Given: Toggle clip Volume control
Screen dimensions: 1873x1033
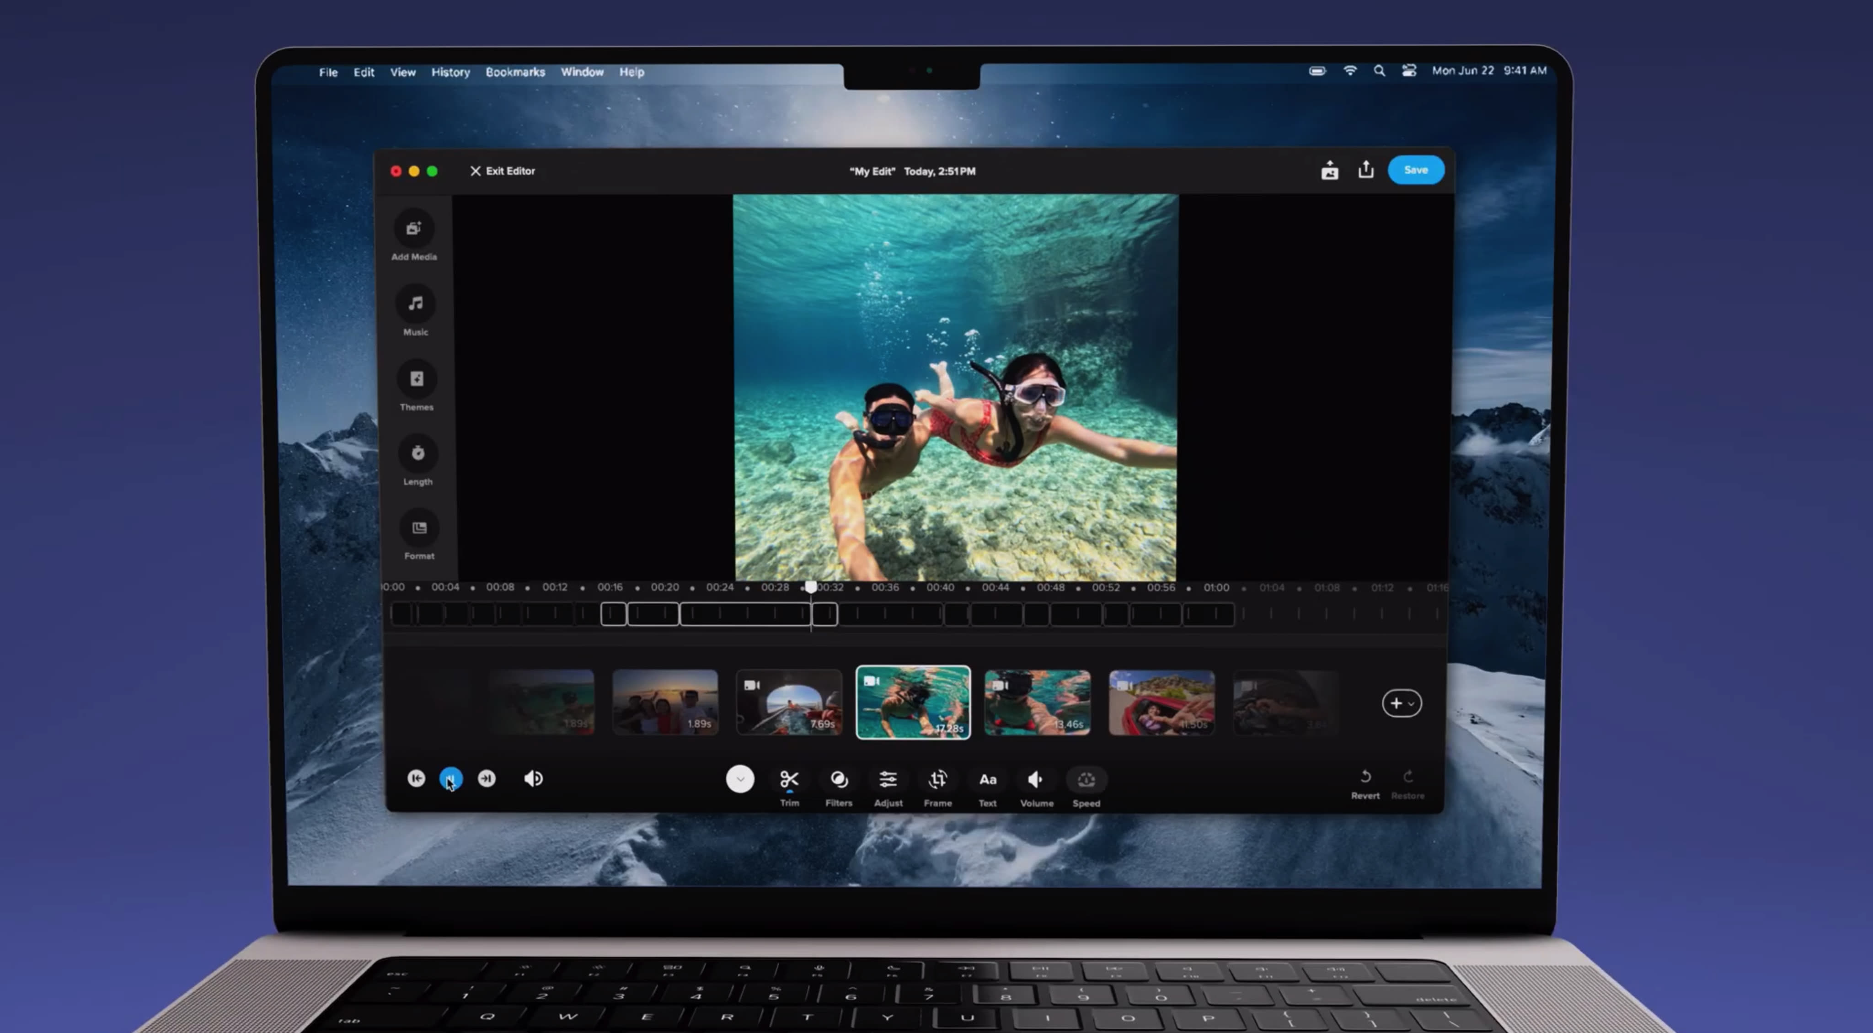Looking at the screenshot, I should click(1036, 778).
